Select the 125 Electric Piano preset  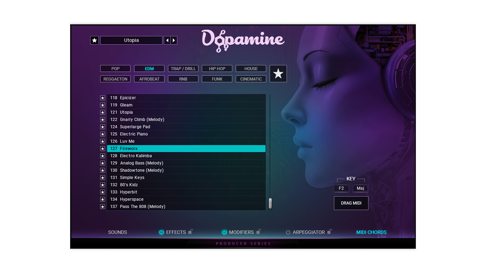[x=186, y=134]
